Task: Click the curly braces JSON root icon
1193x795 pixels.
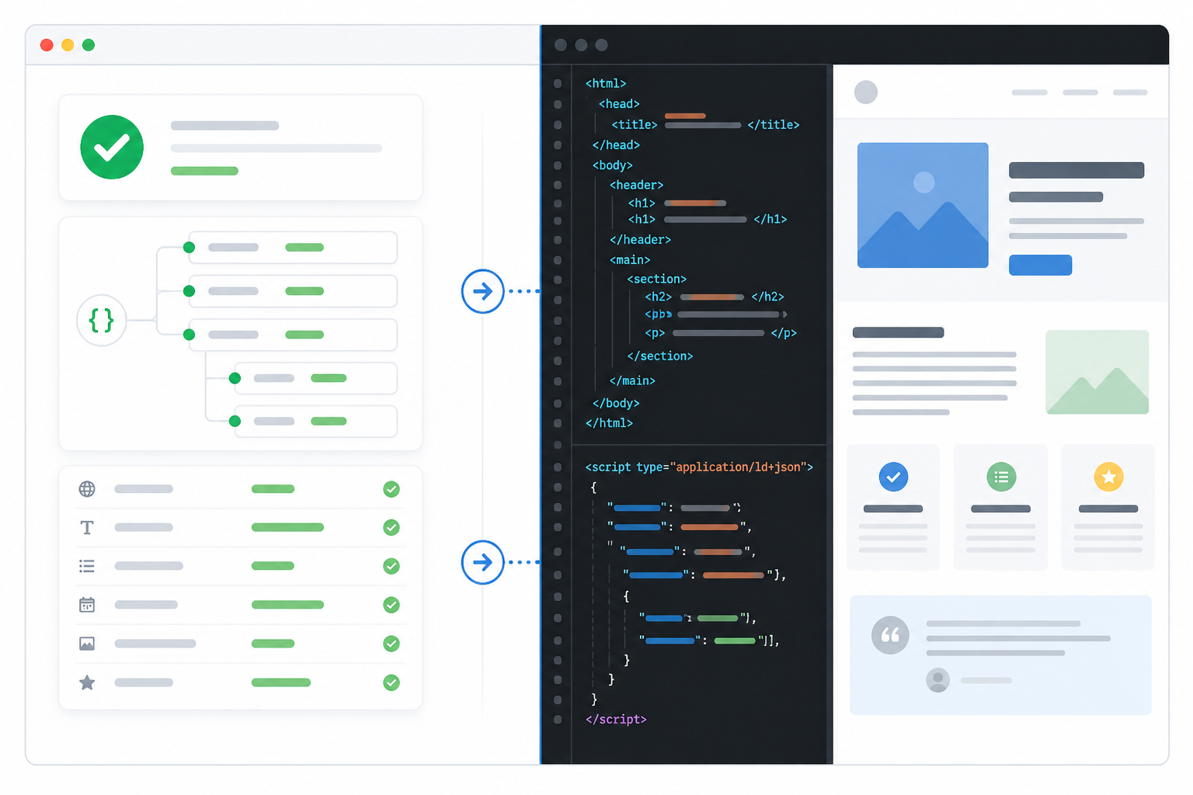Action: point(102,320)
